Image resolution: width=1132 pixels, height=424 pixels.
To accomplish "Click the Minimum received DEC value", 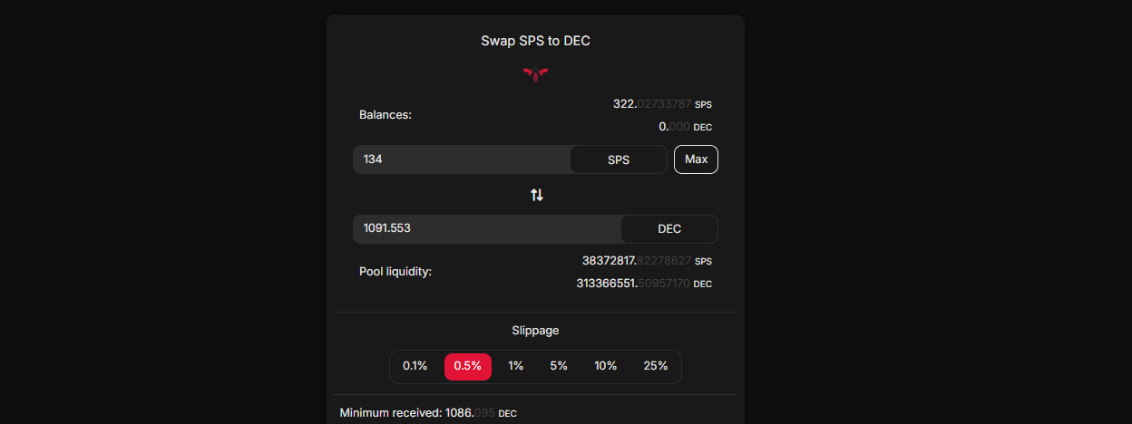I will [481, 413].
